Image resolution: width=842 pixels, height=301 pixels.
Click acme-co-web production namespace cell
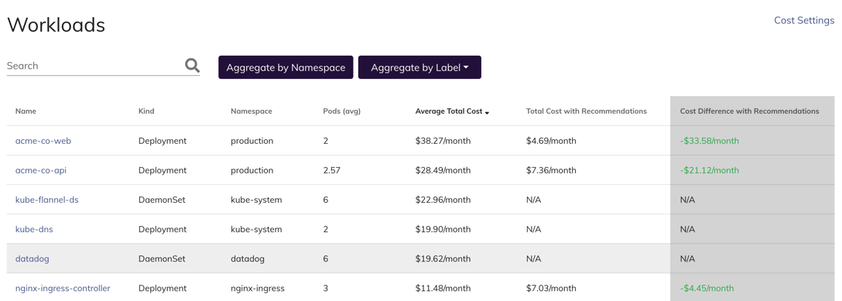(x=252, y=141)
